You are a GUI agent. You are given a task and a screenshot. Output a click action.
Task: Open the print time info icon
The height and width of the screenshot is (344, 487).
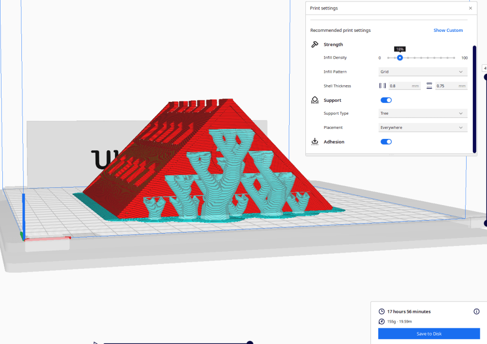point(477,312)
